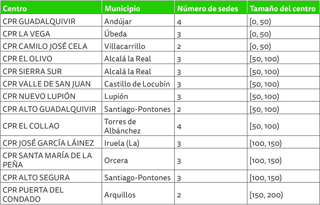Select the CPR CAMILO JOSÉ CELA cell
This screenshot has width=320, height=205.
(51, 45)
